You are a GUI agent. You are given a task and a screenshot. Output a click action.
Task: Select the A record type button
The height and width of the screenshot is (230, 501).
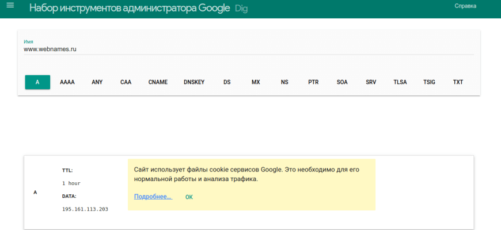pyautogui.click(x=37, y=82)
